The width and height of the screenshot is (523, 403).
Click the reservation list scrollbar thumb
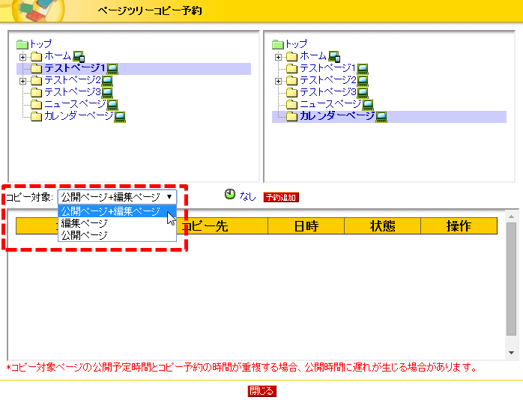(x=511, y=279)
